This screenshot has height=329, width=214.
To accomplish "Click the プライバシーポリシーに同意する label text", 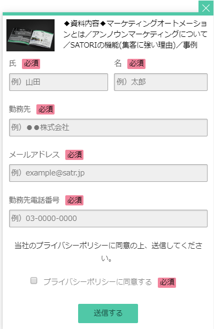I will 97,282.
